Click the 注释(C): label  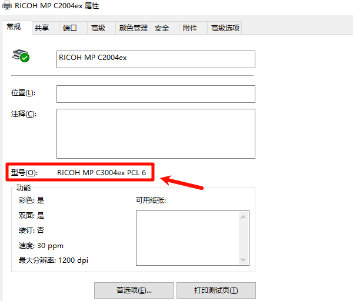(24, 114)
